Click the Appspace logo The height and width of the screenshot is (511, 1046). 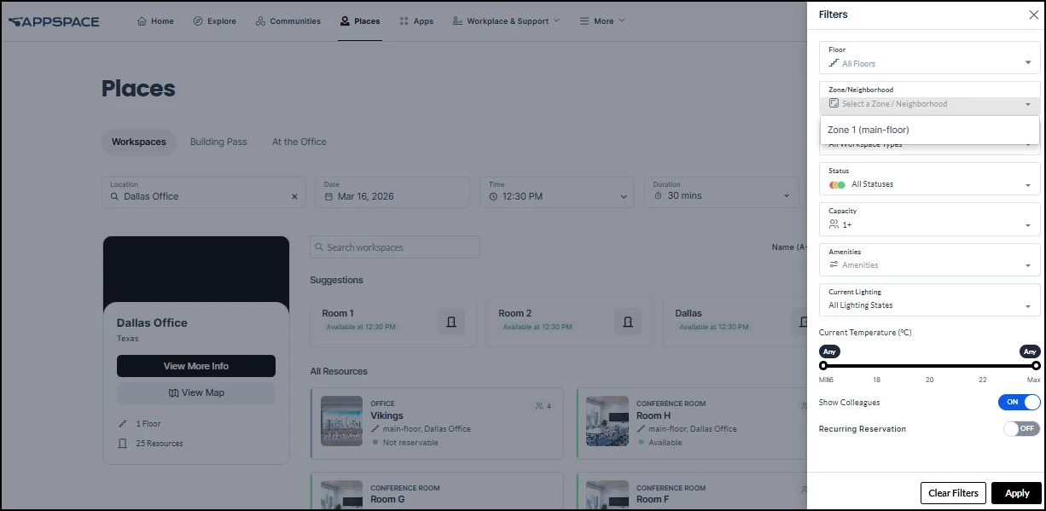pyautogui.click(x=54, y=21)
